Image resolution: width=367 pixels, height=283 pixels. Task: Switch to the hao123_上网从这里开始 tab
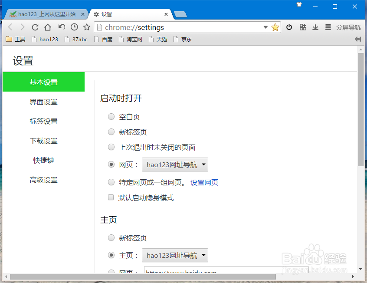coord(43,13)
